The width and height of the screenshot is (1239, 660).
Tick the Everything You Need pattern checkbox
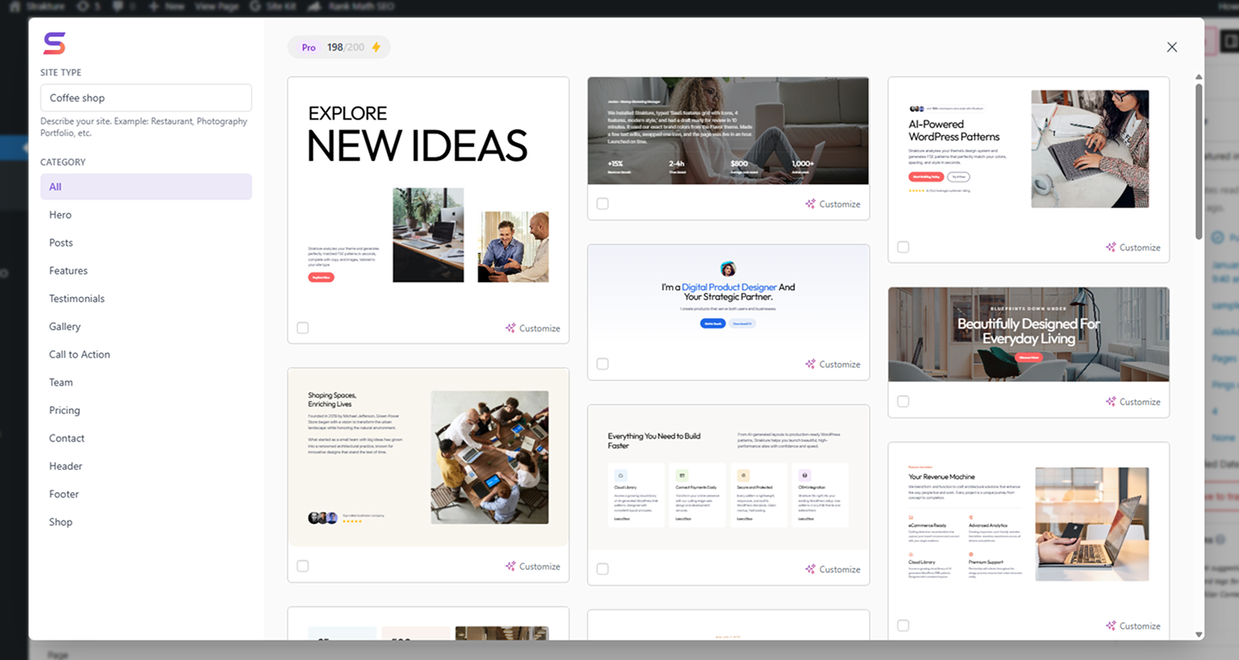(602, 569)
